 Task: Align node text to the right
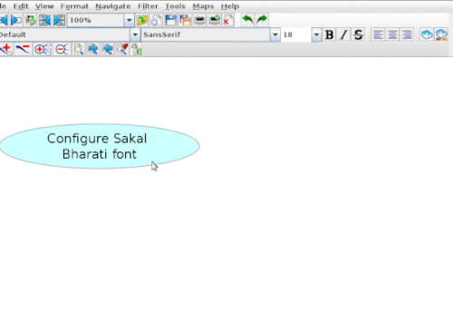point(407,34)
